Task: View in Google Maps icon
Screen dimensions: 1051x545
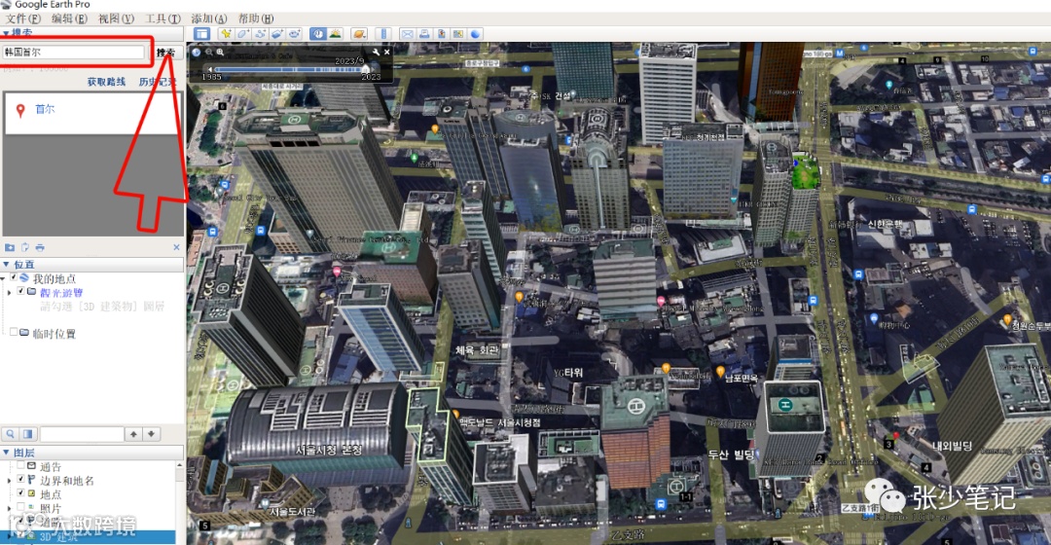Action: [x=458, y=33]
